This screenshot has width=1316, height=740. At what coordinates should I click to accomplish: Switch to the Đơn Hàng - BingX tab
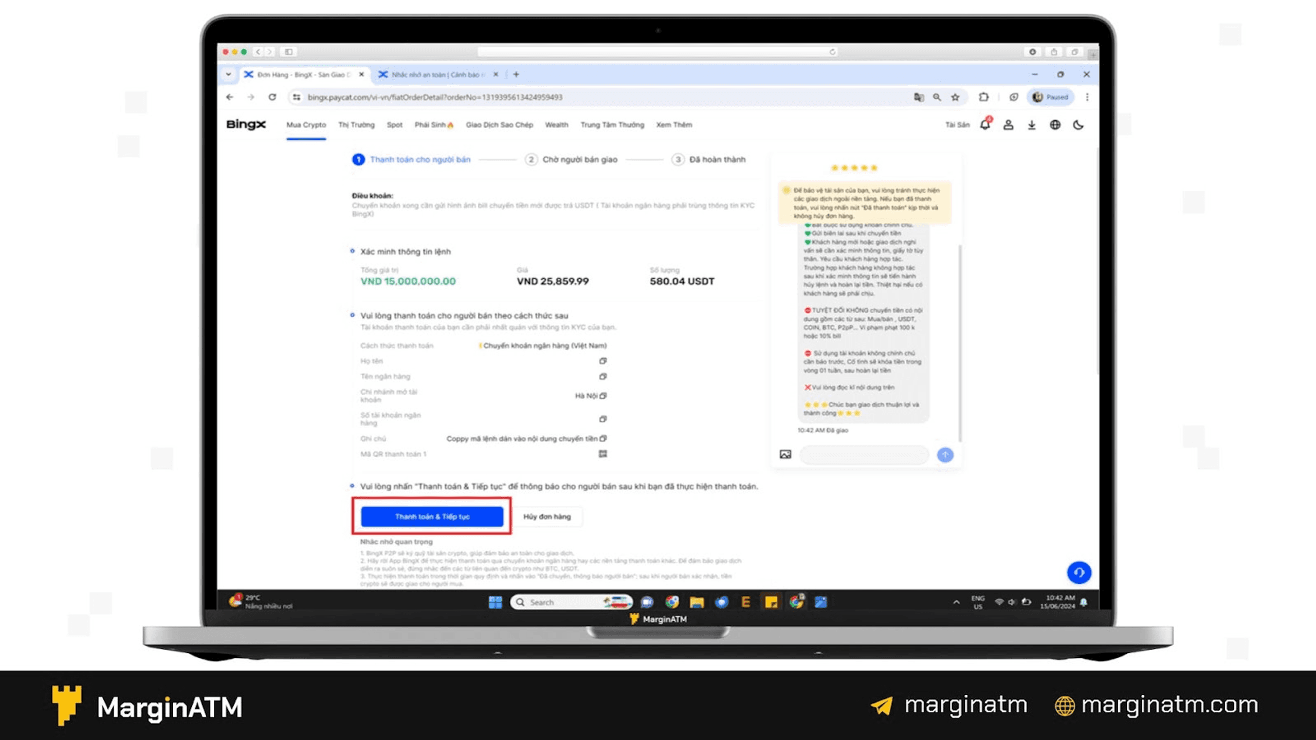click(303, 75)
